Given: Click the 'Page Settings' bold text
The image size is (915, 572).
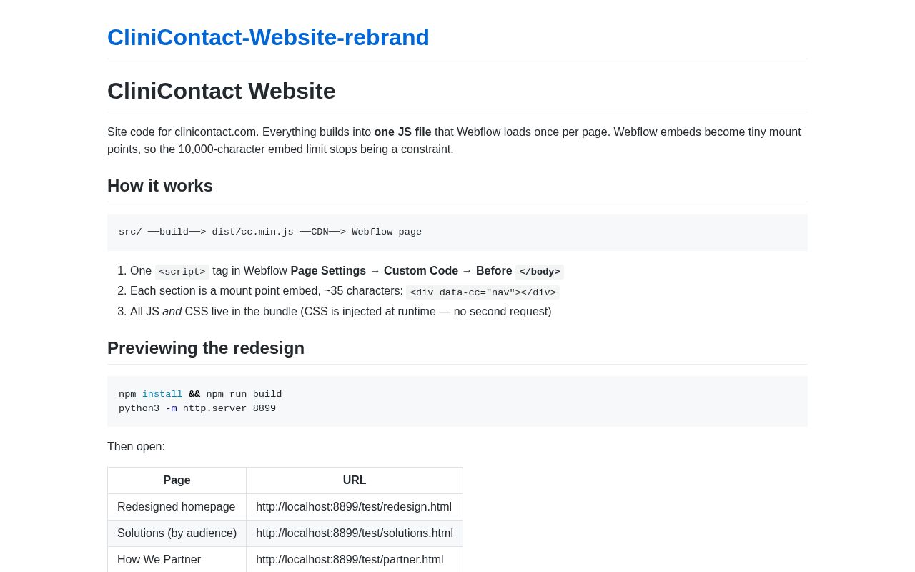Looking at the screenshot, I should pos(328,271).
